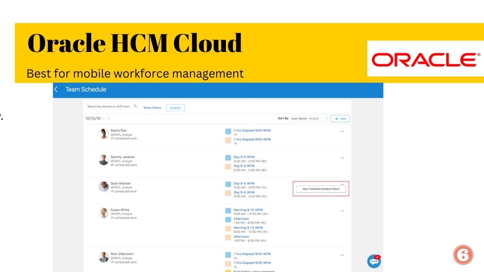Open Rick Zilberstein's first 7 hrs Elapsed Shift
The width and height of the screenshot is (484, 272).
pyautogui.click(x=252, y=254)
